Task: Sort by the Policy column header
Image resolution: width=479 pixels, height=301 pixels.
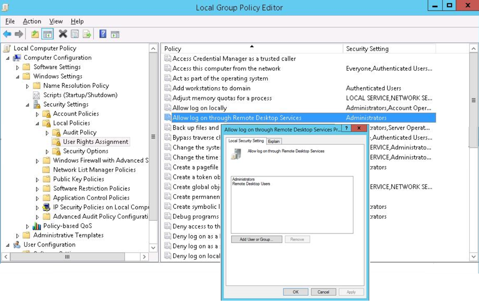Action: [252, 49]
